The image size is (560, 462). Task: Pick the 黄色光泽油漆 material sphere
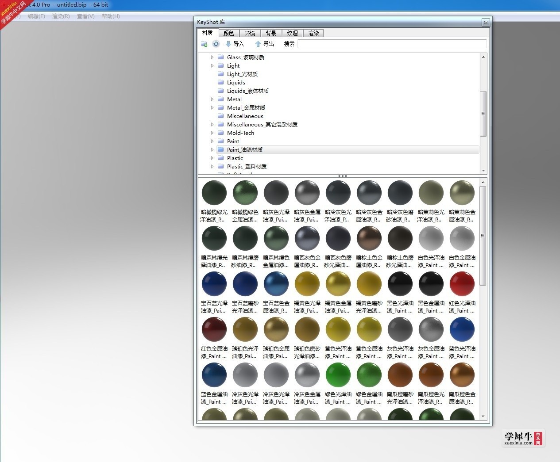coord(338,329)
